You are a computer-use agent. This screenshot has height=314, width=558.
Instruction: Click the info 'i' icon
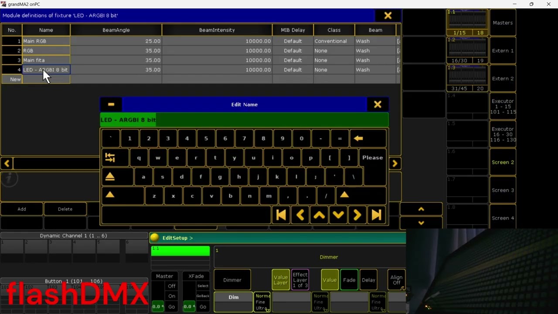10,179
